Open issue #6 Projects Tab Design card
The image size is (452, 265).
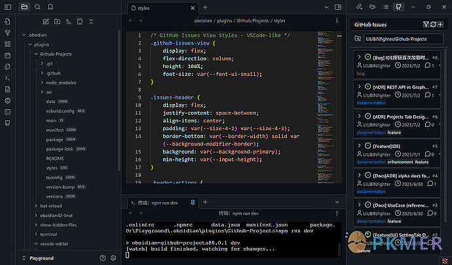(397, 124)
